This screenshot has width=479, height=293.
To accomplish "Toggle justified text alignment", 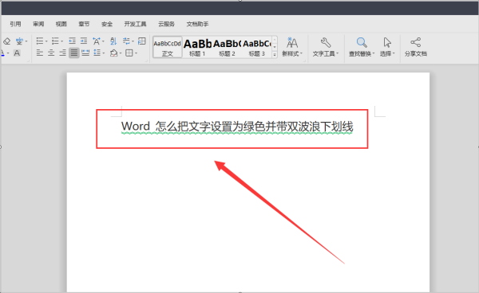I will click(74, 53).
